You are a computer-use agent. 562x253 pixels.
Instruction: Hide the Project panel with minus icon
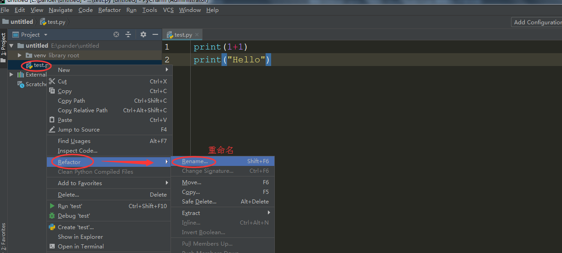(155, 34)
